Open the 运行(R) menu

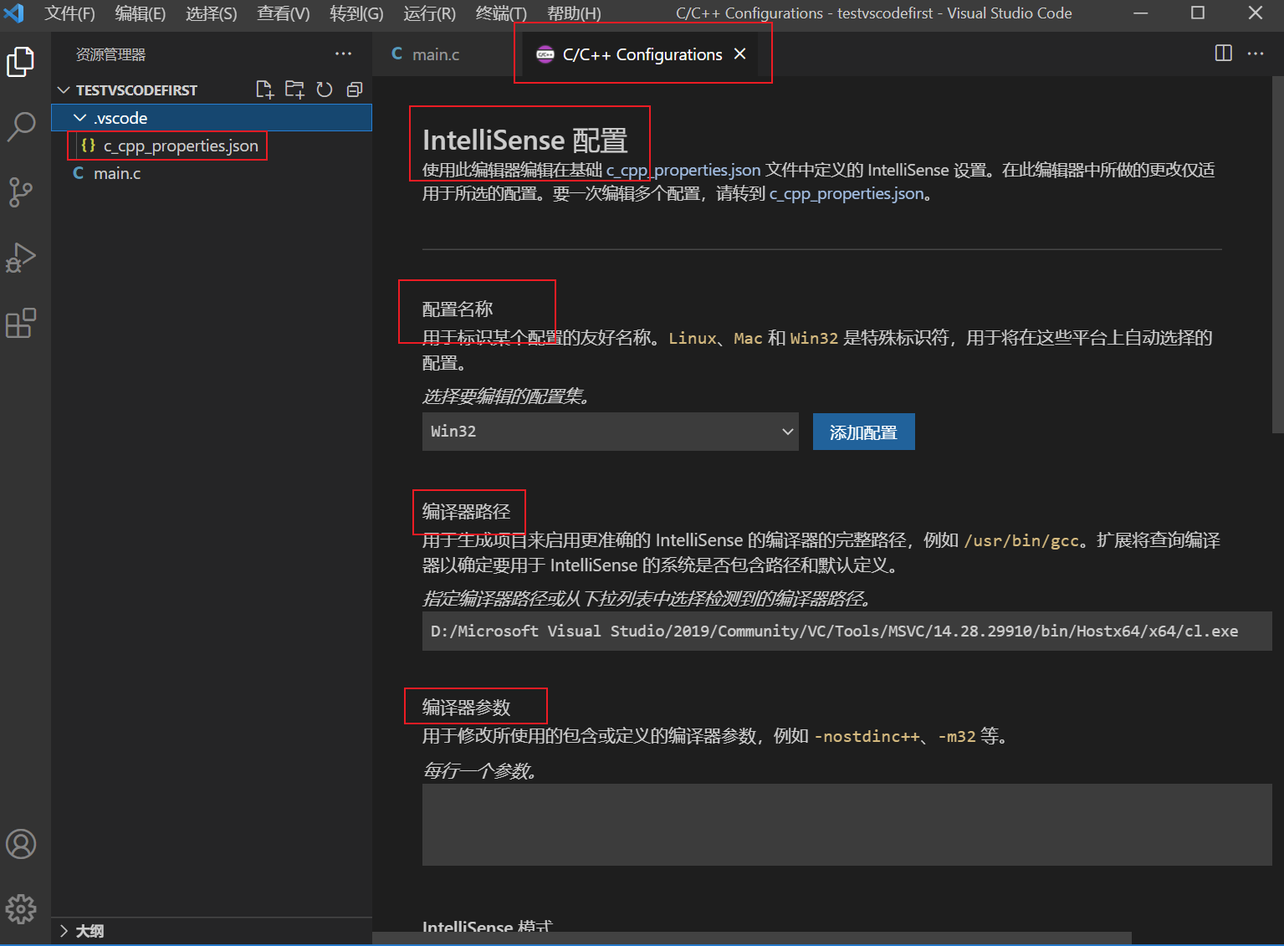point(430,13)
